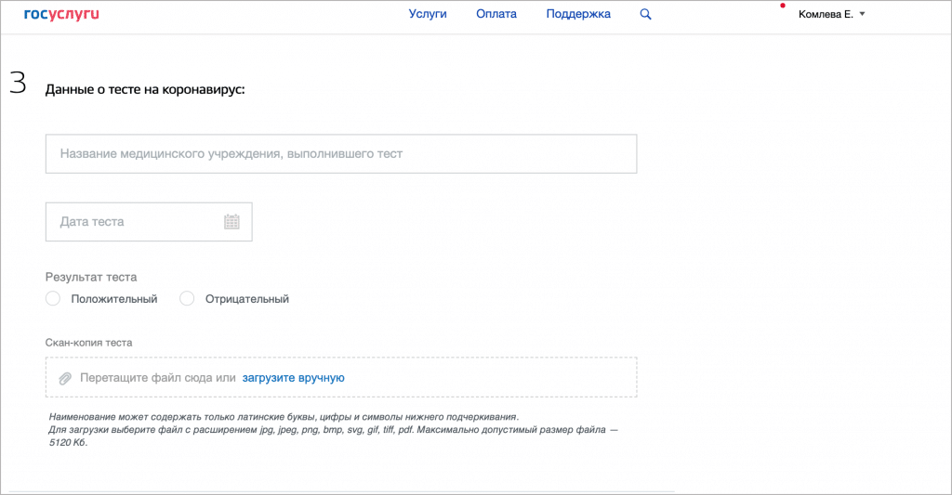The image size is (952, 495).
Task: Open the Услуги menu
Action: point(428,14)
